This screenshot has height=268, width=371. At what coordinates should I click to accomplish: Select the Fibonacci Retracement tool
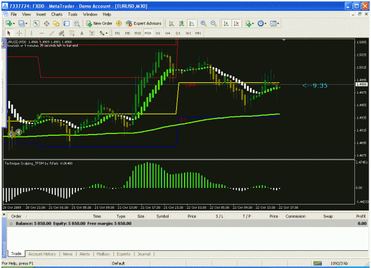pos(72,33)
